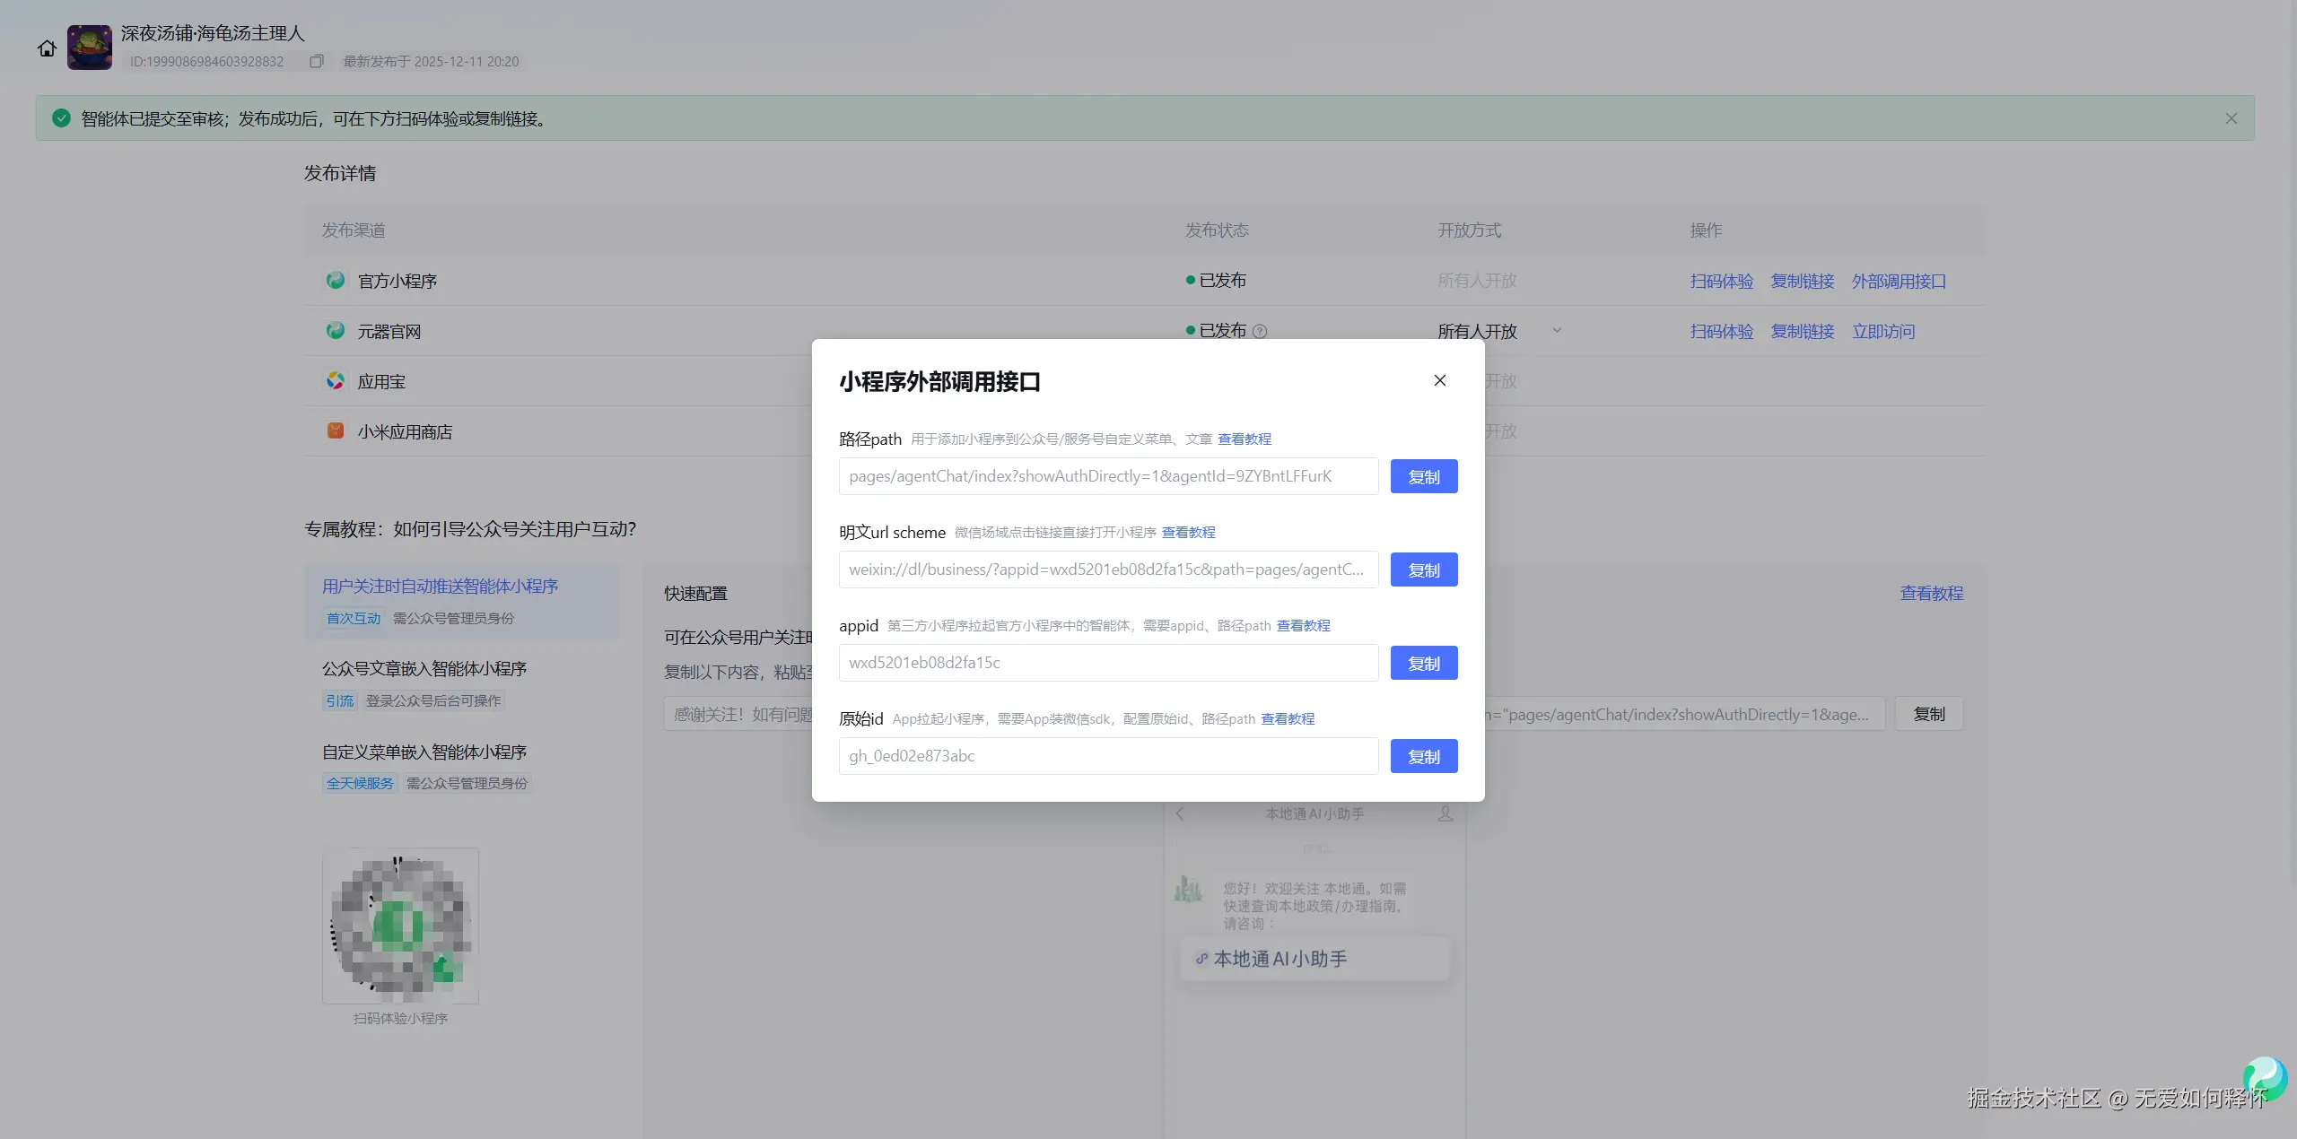Screen dimensions: 2297x1139
Task: Close the 小程序外部调用接口 dialog
Action: [1439, 380]
